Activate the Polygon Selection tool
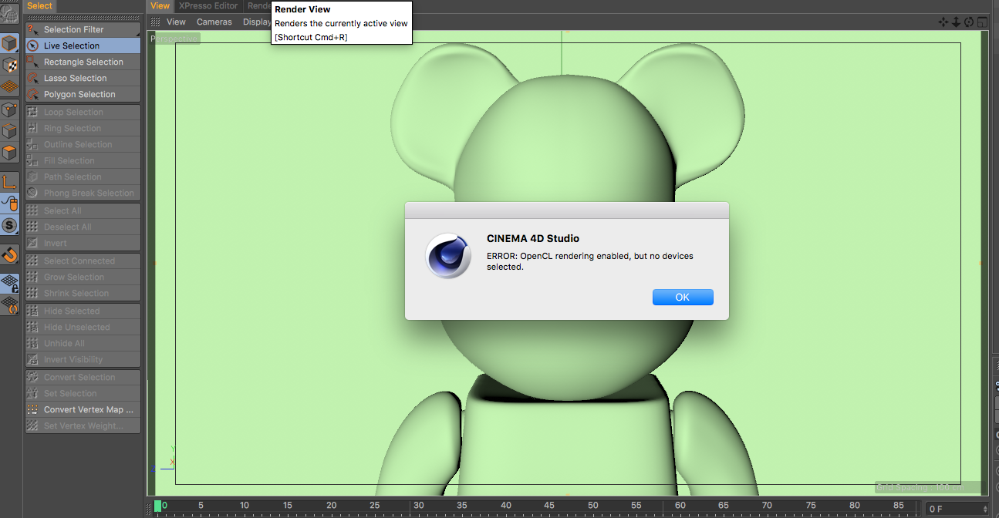999x518 pixels. [x=83, y=95]
